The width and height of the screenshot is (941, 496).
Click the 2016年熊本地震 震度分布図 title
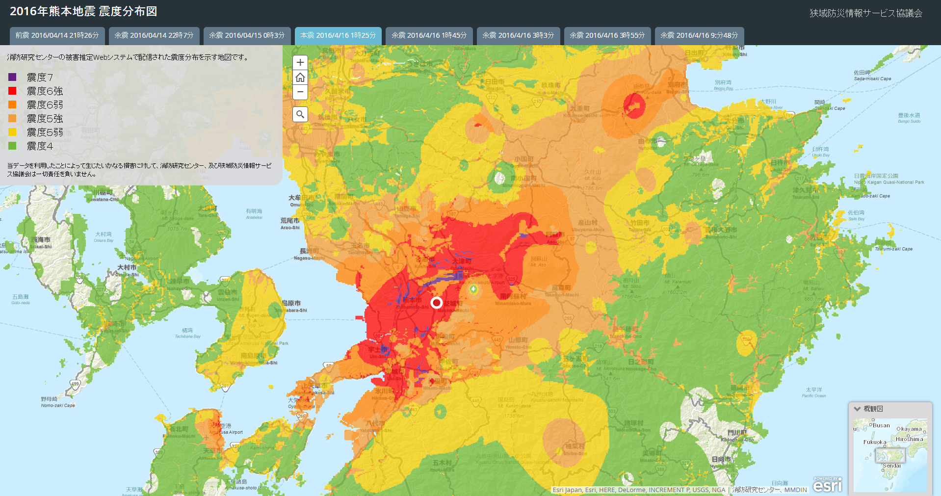[83, 11]
